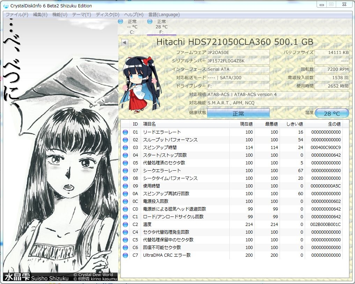This screenshot has height=284, width=355.
Task: Click status orb for ID C5 代替処理保留中のセクタ数
Action: tap(125, 240)
